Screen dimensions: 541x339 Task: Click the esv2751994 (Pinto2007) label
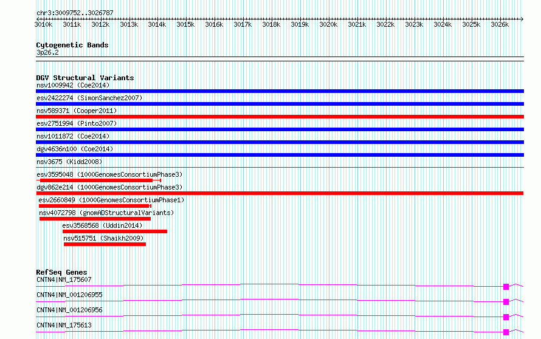[x=77, y=123]
